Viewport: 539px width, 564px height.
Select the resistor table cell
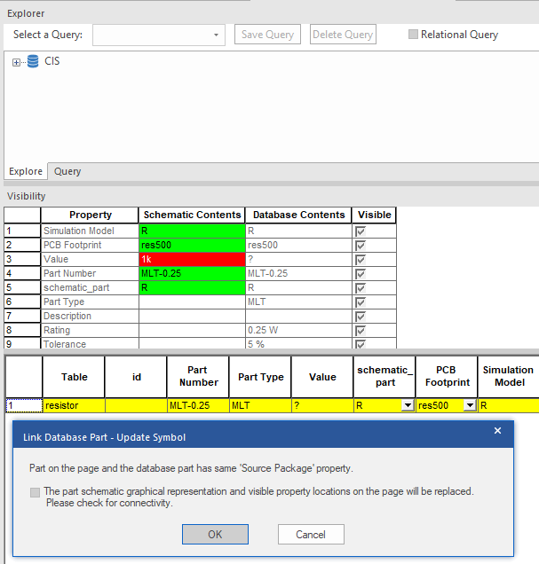(x=74, y=405)
